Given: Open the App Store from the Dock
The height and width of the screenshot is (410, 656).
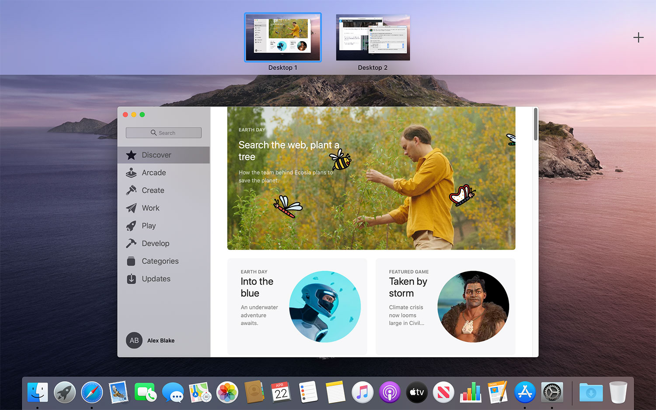Looking at the screenshot, I should pos(524,392).
